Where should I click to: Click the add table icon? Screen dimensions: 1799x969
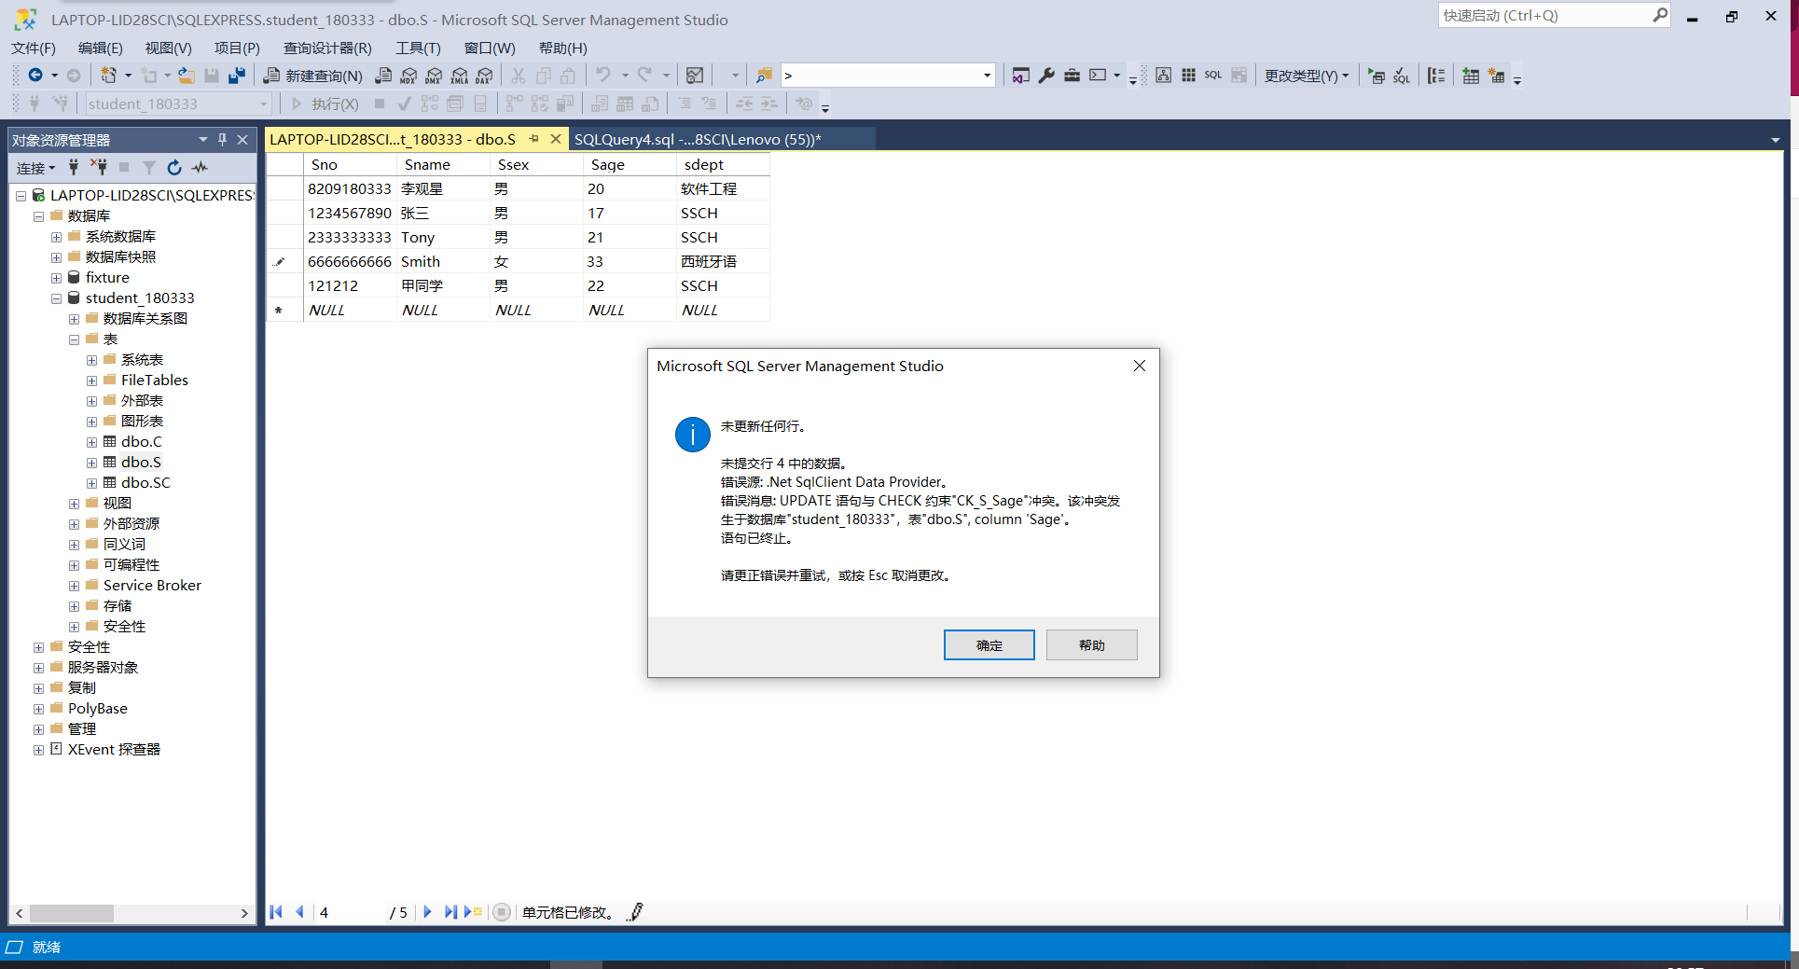click(1471, 76)
